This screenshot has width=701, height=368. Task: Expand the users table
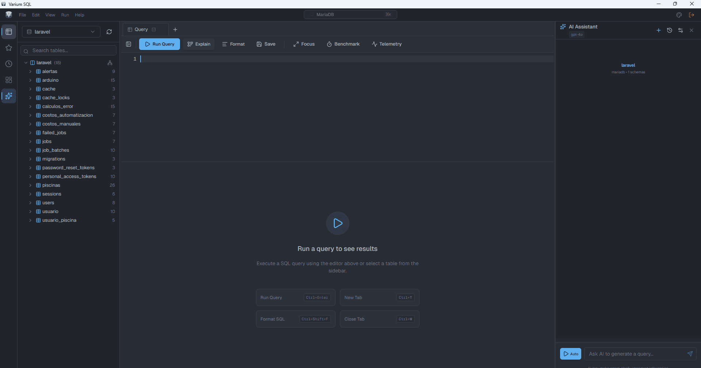click(x=31, y=203)
